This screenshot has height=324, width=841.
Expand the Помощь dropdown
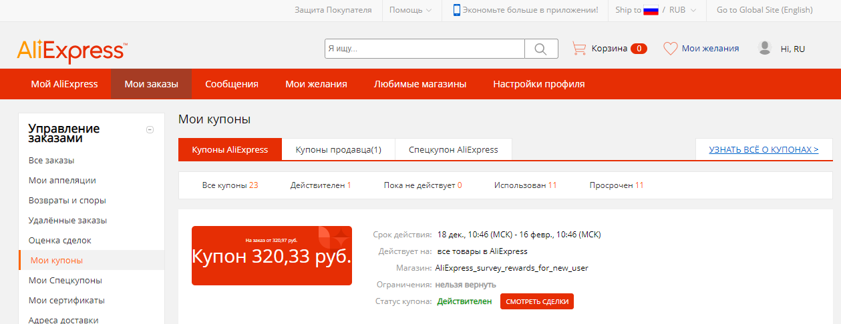(410, 10)
